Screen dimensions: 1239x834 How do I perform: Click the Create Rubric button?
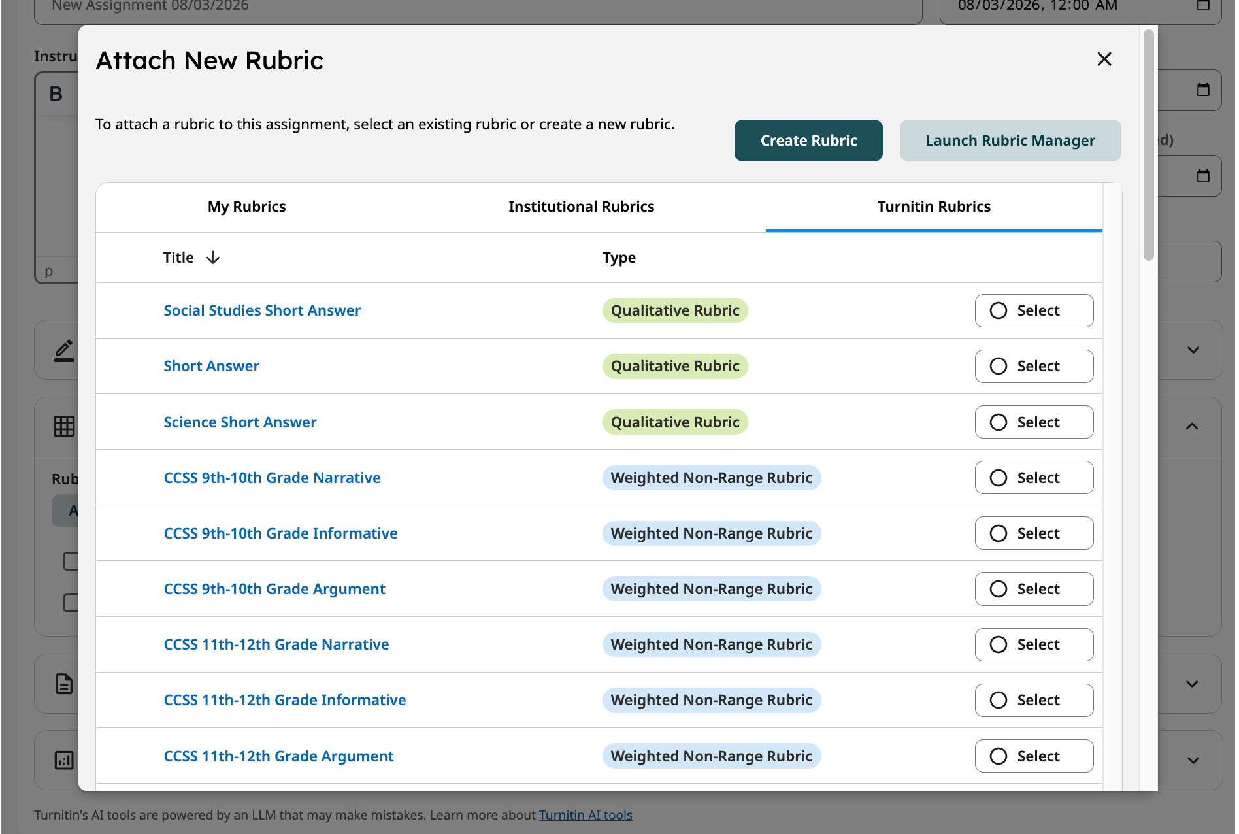tap(808, 141)
